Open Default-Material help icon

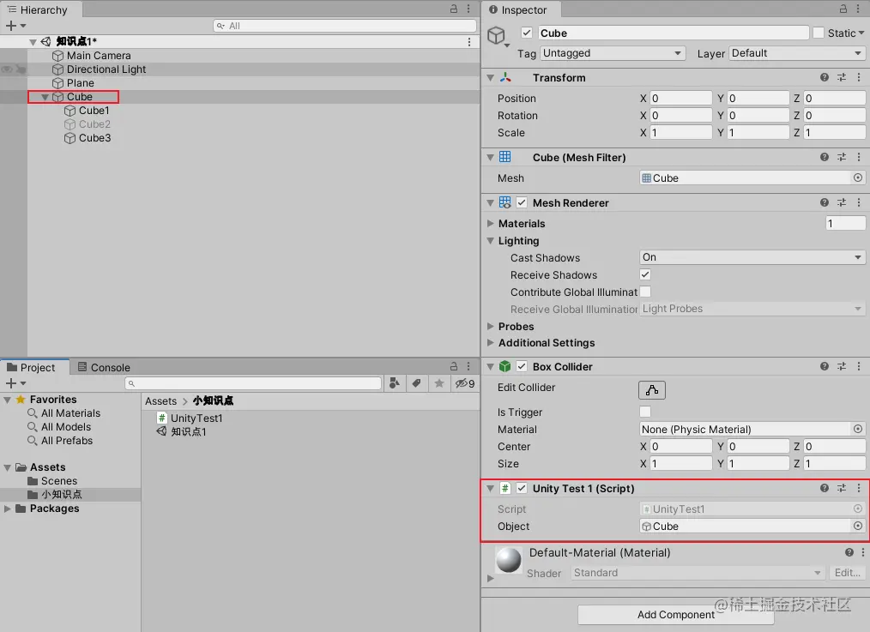coord(849,553)
